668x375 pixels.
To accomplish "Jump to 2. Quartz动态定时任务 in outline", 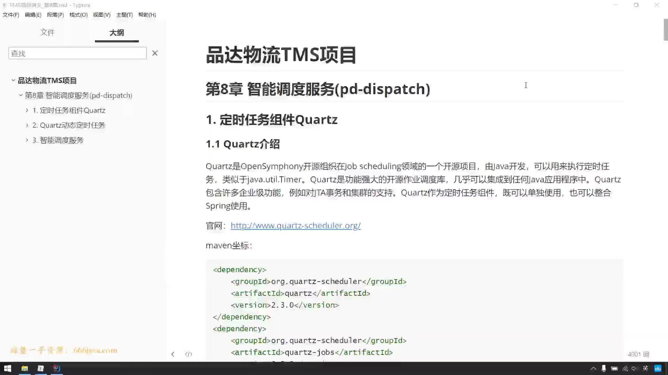I will 69,125.
